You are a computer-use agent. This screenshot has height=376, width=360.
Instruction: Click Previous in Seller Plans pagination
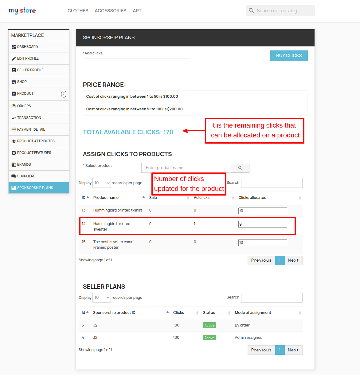tap(261, 350)
